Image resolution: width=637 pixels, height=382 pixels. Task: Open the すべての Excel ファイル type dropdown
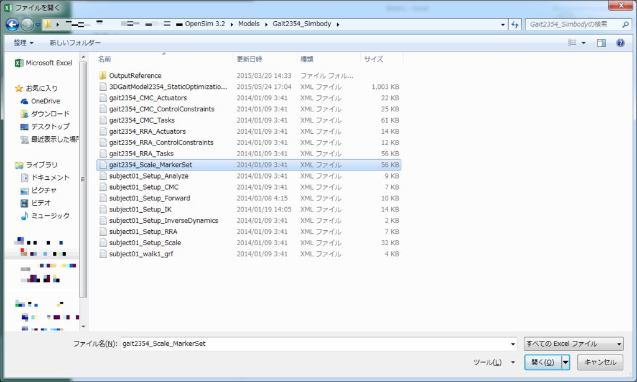point(574,344)
